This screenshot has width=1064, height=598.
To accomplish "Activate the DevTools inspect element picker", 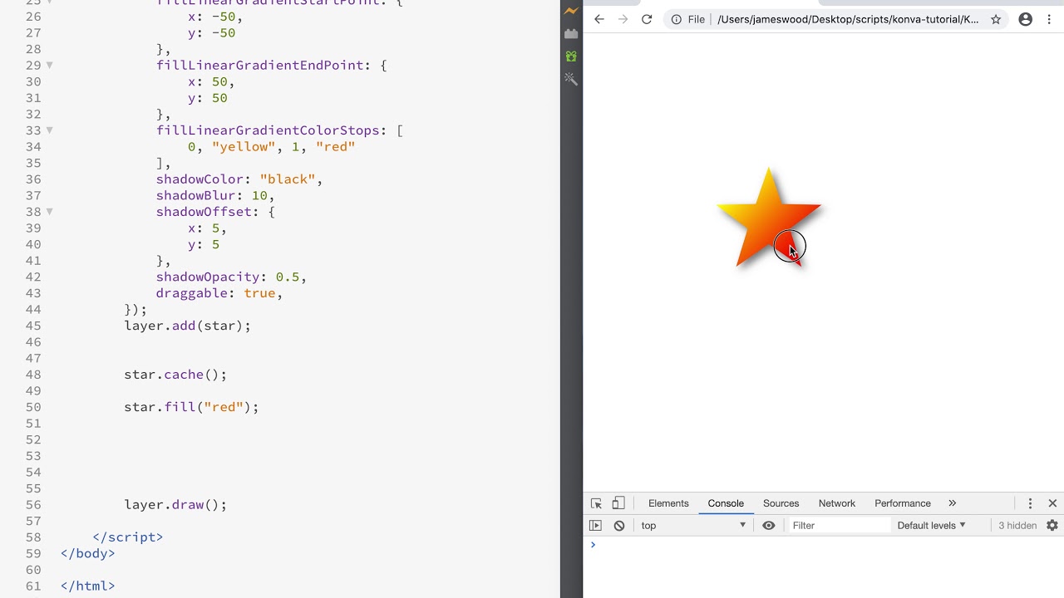I will click(596, 503).
